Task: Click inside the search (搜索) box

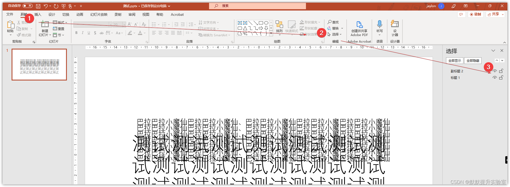Action: [258, 6]
